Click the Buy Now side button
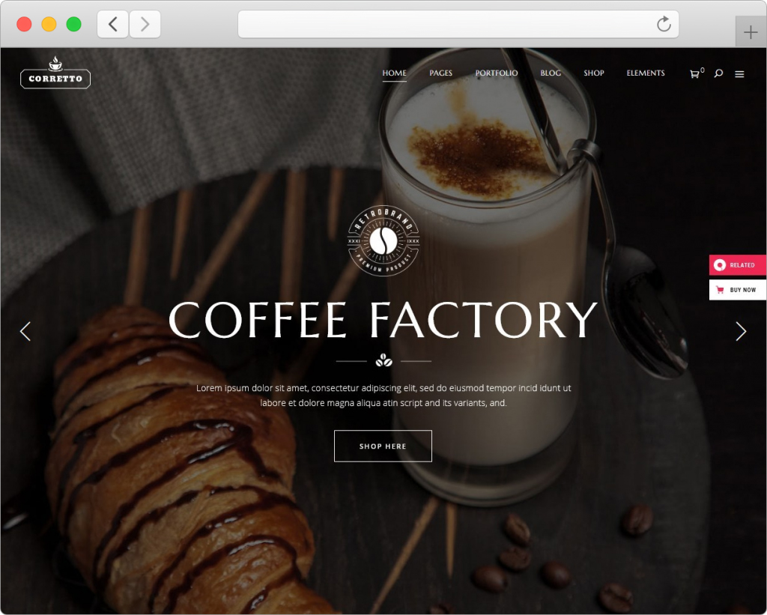The width and height of the screenshot is (767, 615). coord(738,290)
